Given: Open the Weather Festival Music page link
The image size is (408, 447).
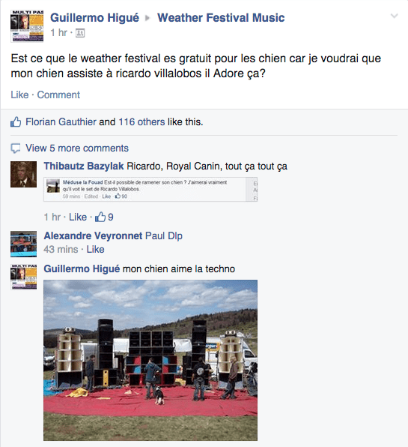Looking at the screenshot, I should pos(221,18).
